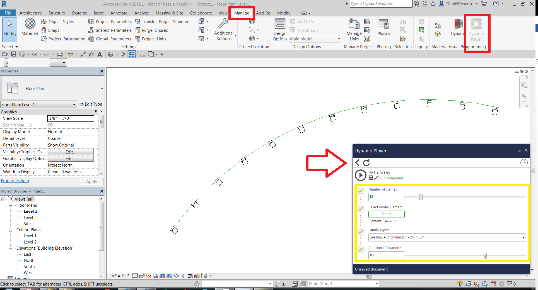Toggle Temporary Hide/Isolate sunglasses icon
The width and height of the screenshot is (538, 290).
176,276
